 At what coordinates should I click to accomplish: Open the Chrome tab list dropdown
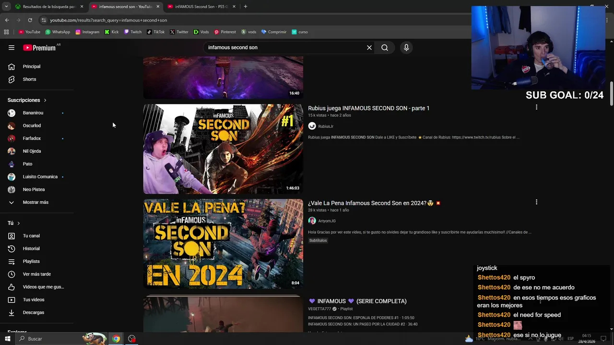[6, 6]
